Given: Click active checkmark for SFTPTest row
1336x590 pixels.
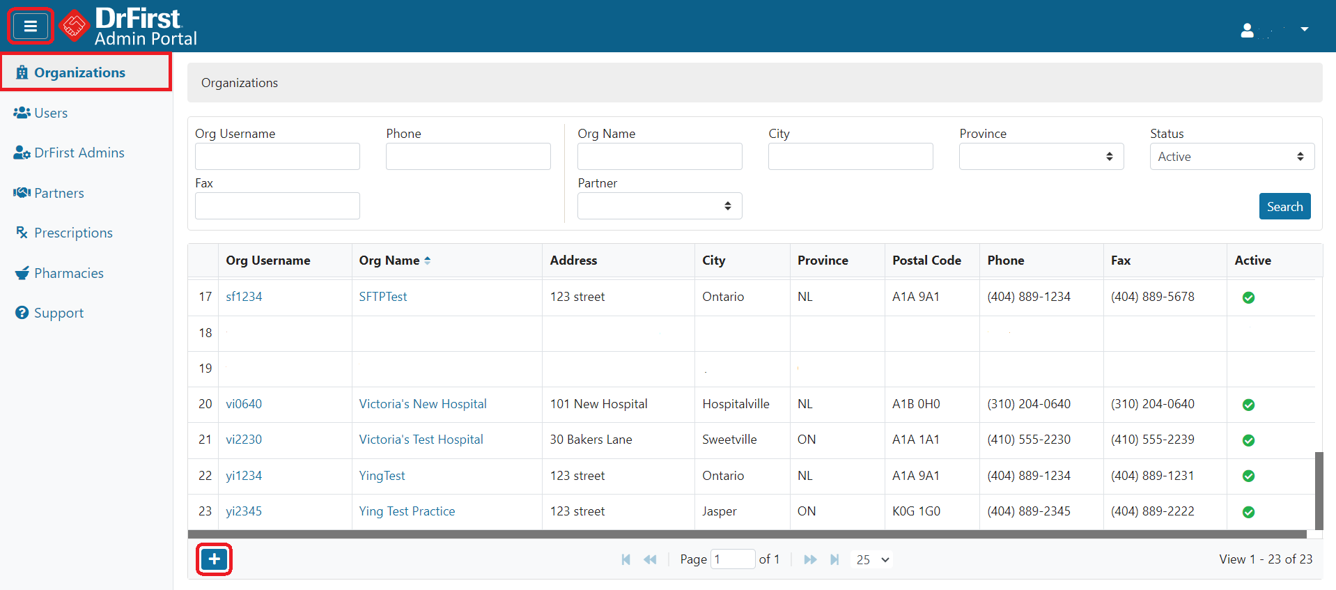Looking at the screenshot, I should coord(1248,297).
